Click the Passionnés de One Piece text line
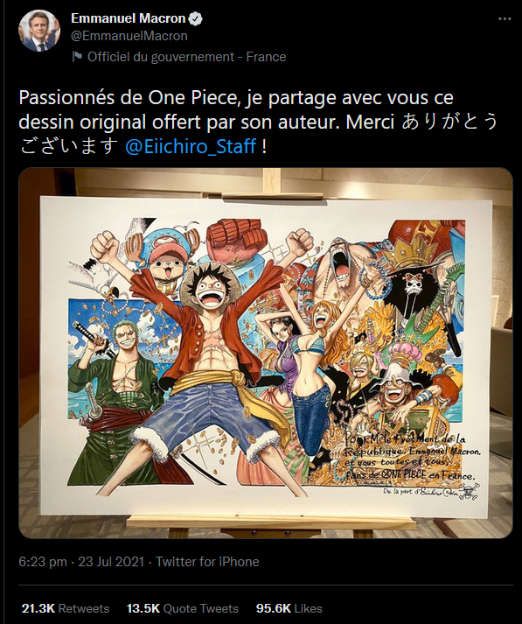The image size is (522, 624). (x=236, y=98)
